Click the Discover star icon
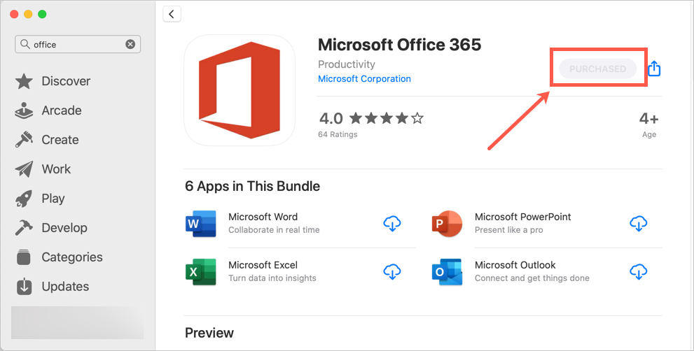Screen dimensions: 694x351 24,81
